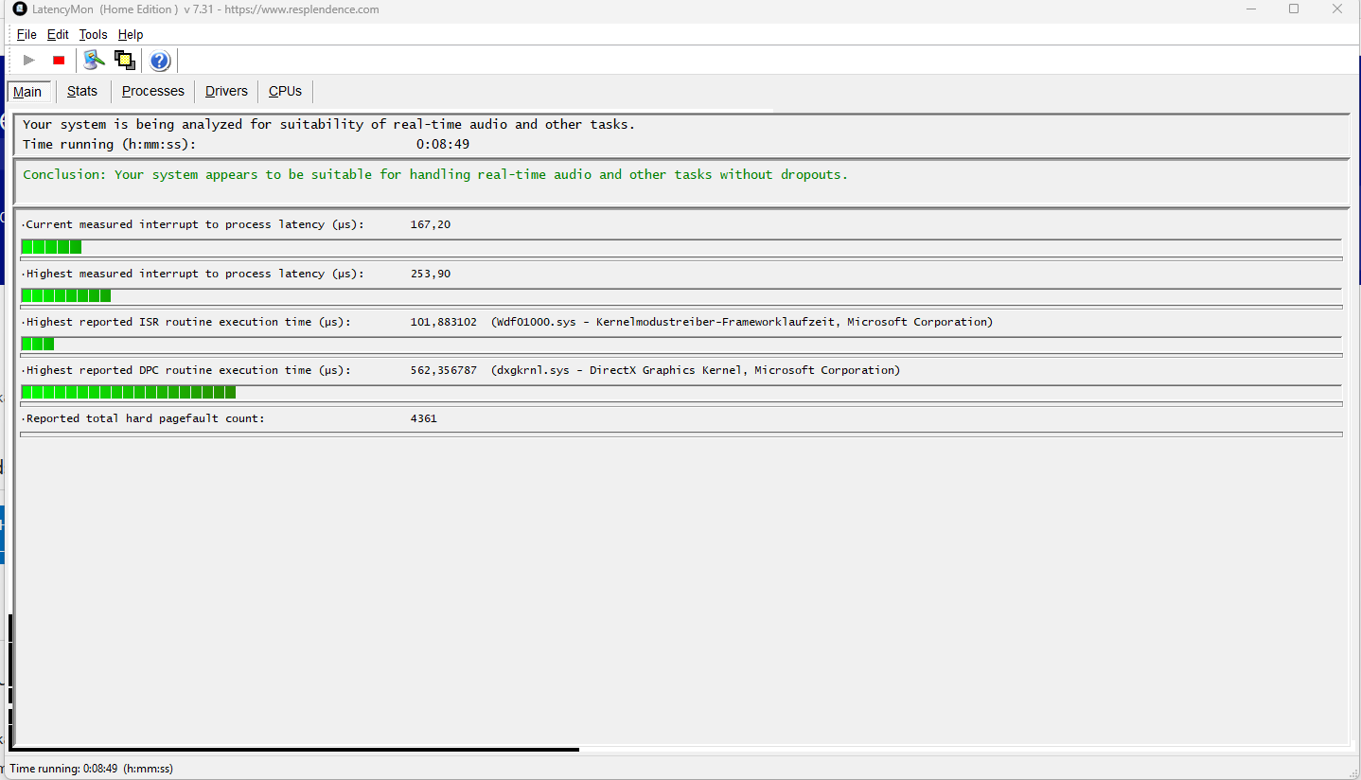1361x780 pixels.
Task: Click the Highest reported DPC routine label
Action: (x=187, y=370)
